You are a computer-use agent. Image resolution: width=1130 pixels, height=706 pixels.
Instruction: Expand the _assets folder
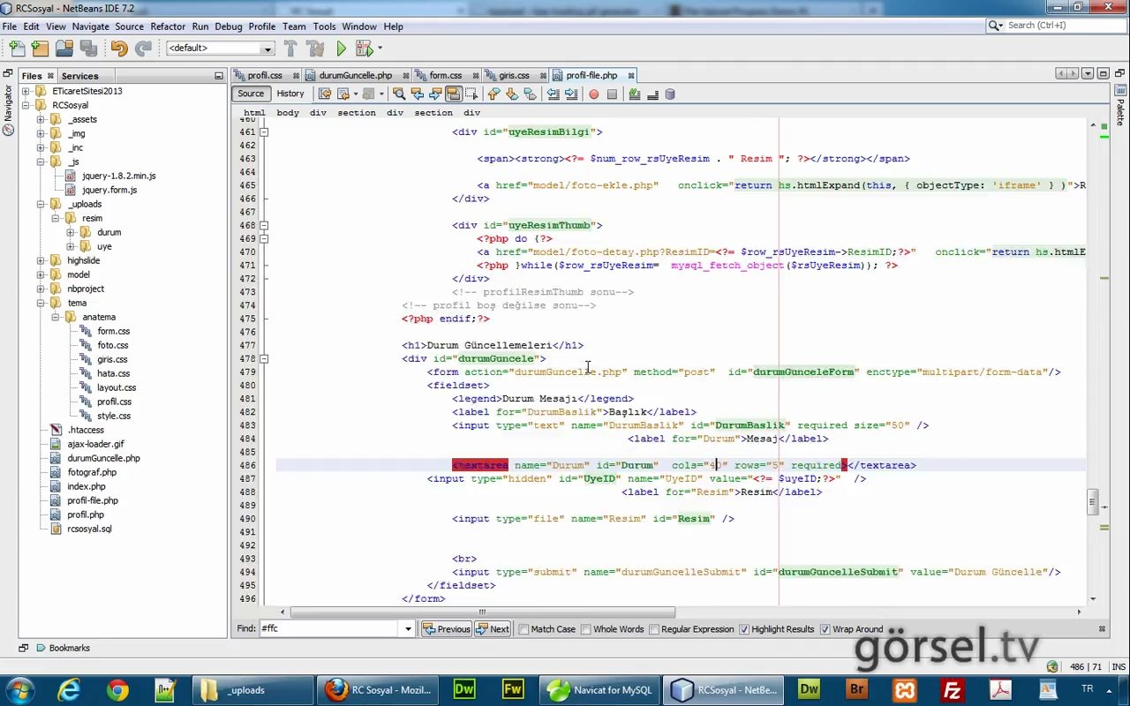pos(41,119)
